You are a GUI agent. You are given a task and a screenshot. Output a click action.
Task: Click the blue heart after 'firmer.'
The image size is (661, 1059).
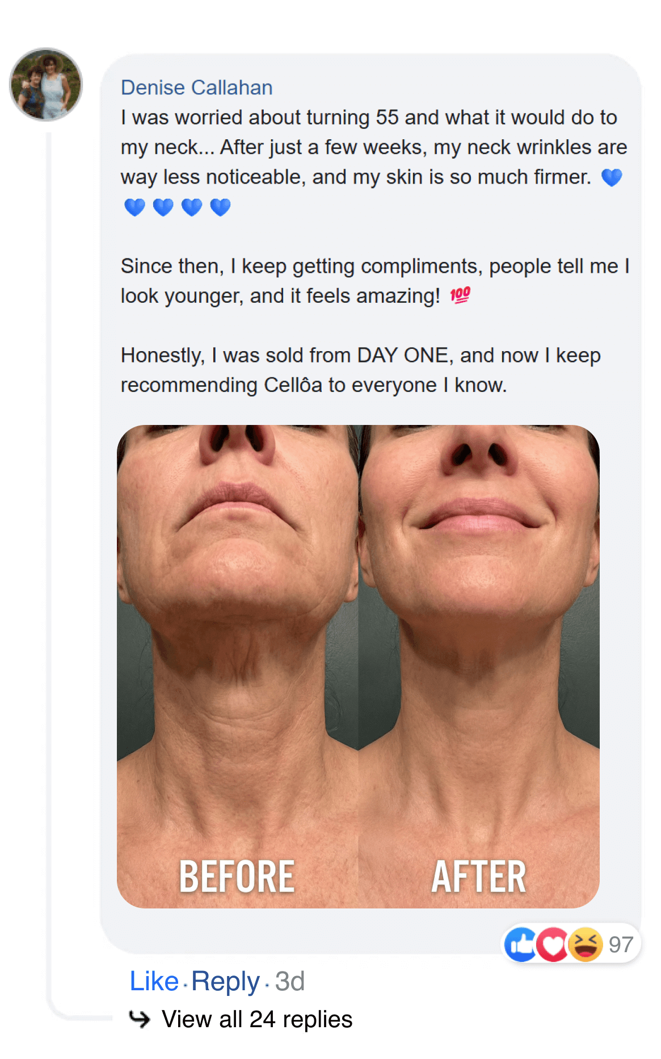pos(612,177)
